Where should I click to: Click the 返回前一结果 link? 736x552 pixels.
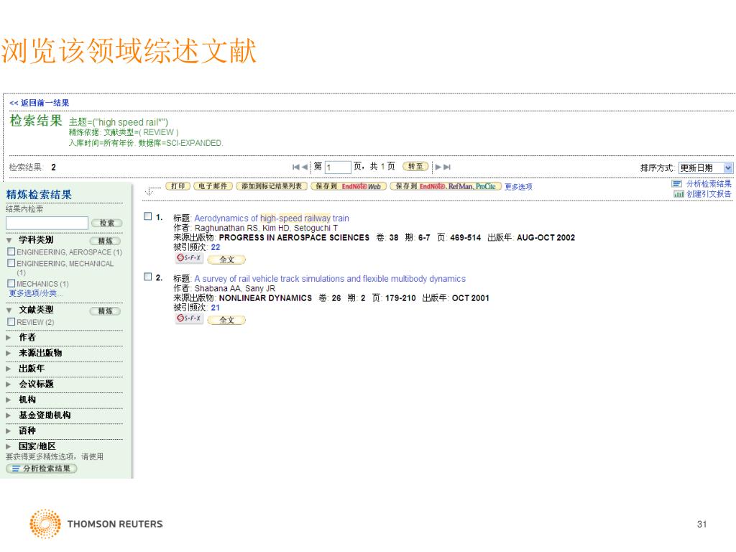(x=40, y=103)
